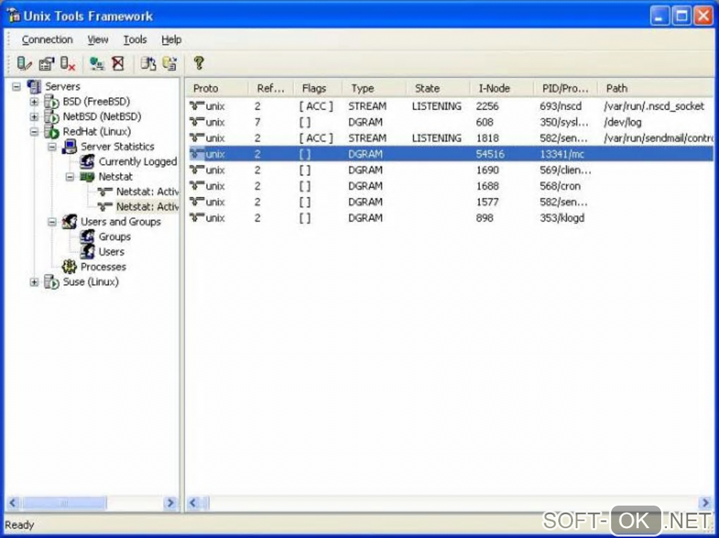719x538 pixels.
Task: Open the Connection menu
Action: click(x=47, y=40)
